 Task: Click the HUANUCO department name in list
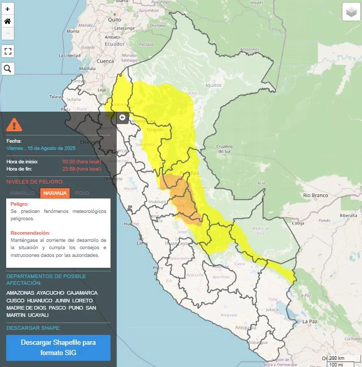(40, 300)
